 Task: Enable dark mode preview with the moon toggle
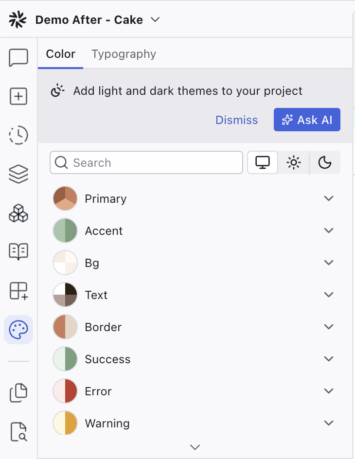[325, 162]
